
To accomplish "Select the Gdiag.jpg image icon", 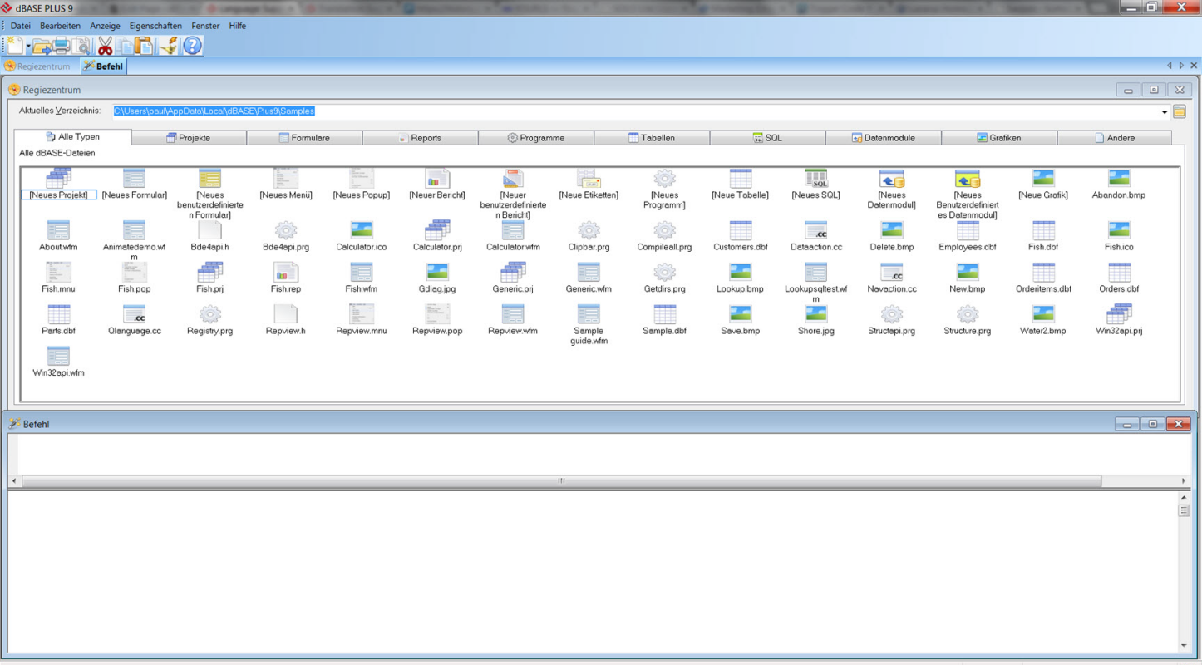I will tap(437, 272).
